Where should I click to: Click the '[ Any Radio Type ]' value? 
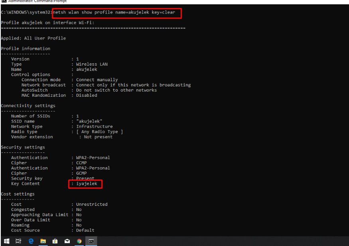click(x=99, y=131)
